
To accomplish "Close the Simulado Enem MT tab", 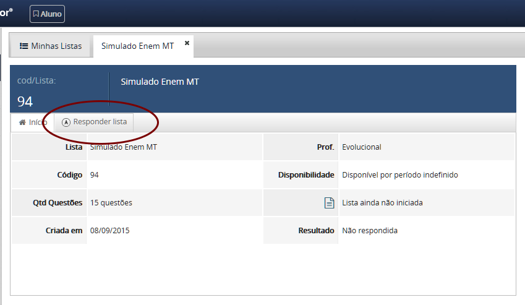I will (x=187, y=43).
